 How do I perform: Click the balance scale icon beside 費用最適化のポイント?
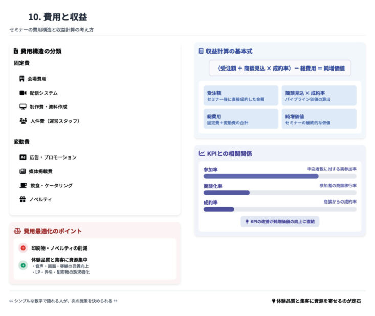[17, 231]
